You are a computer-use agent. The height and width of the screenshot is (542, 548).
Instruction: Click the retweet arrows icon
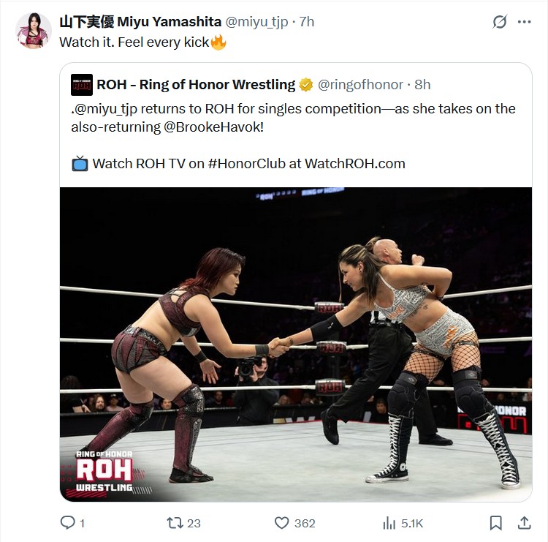pyautogui.click(x=175, y=523)
